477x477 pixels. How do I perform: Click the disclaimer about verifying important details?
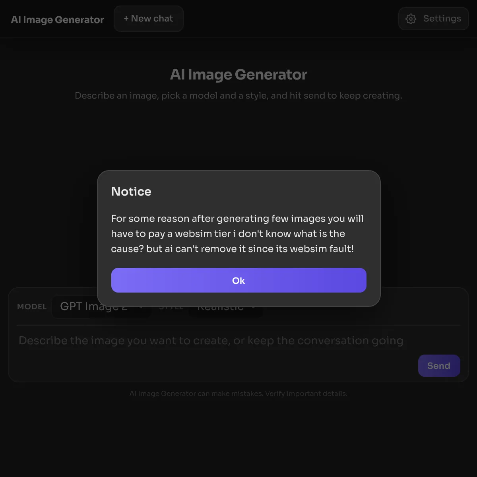pyautogui.click(x=238, y=394)
